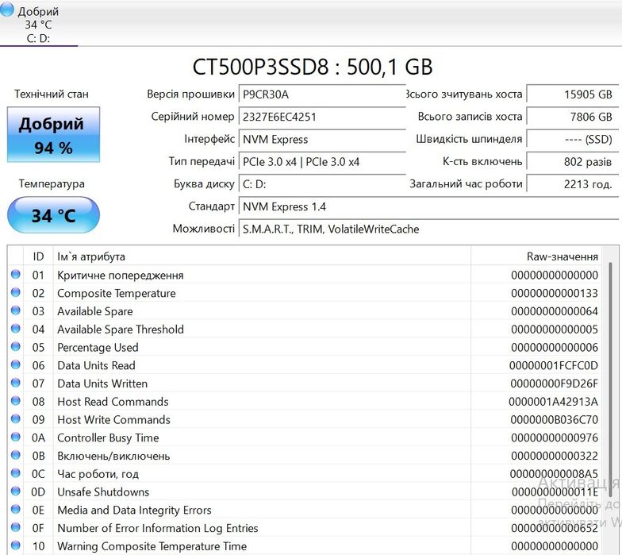
Task: Click total host reads value 15905 GB
Action: pos(573,94)
